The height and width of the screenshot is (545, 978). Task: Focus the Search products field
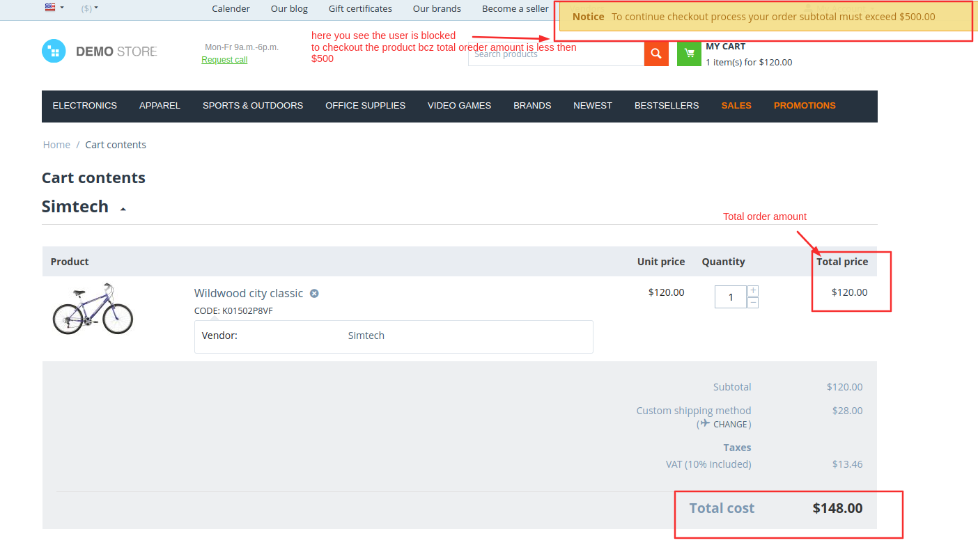click(556, 54)
